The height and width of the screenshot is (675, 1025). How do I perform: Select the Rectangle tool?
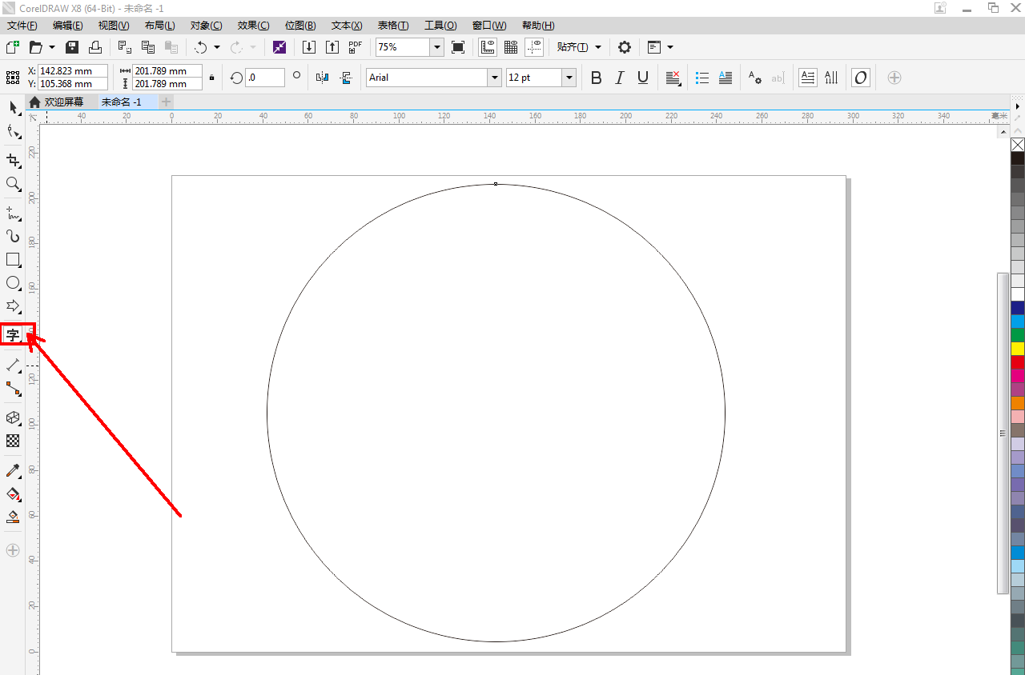(13, 260)
